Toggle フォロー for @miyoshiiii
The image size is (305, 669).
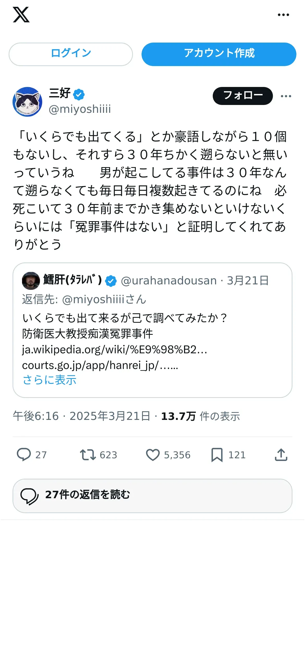pyautogui.click(x=243, y=96)
